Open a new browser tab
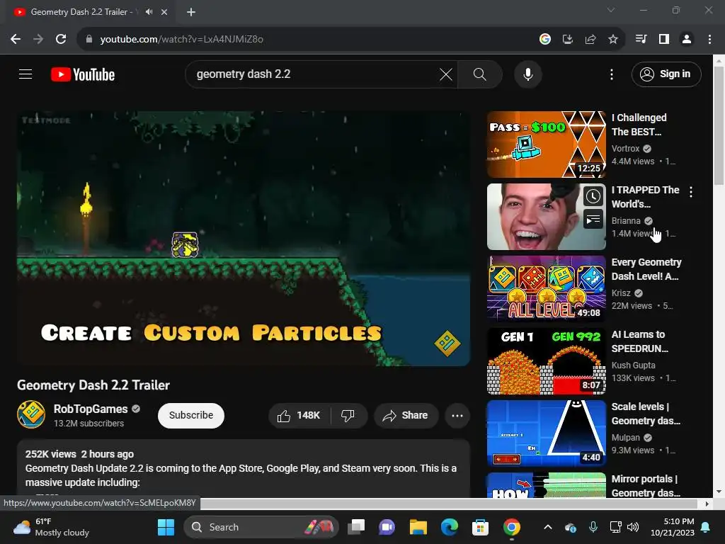The width and height of the screenshot is (725, 544). click(x=191, y=12)
